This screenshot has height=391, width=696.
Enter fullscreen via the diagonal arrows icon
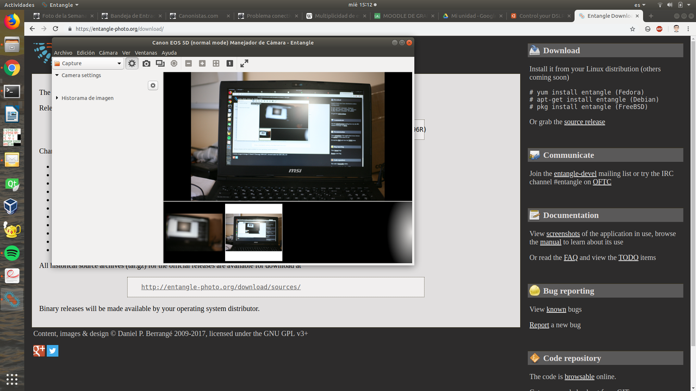tap(244, 64)
